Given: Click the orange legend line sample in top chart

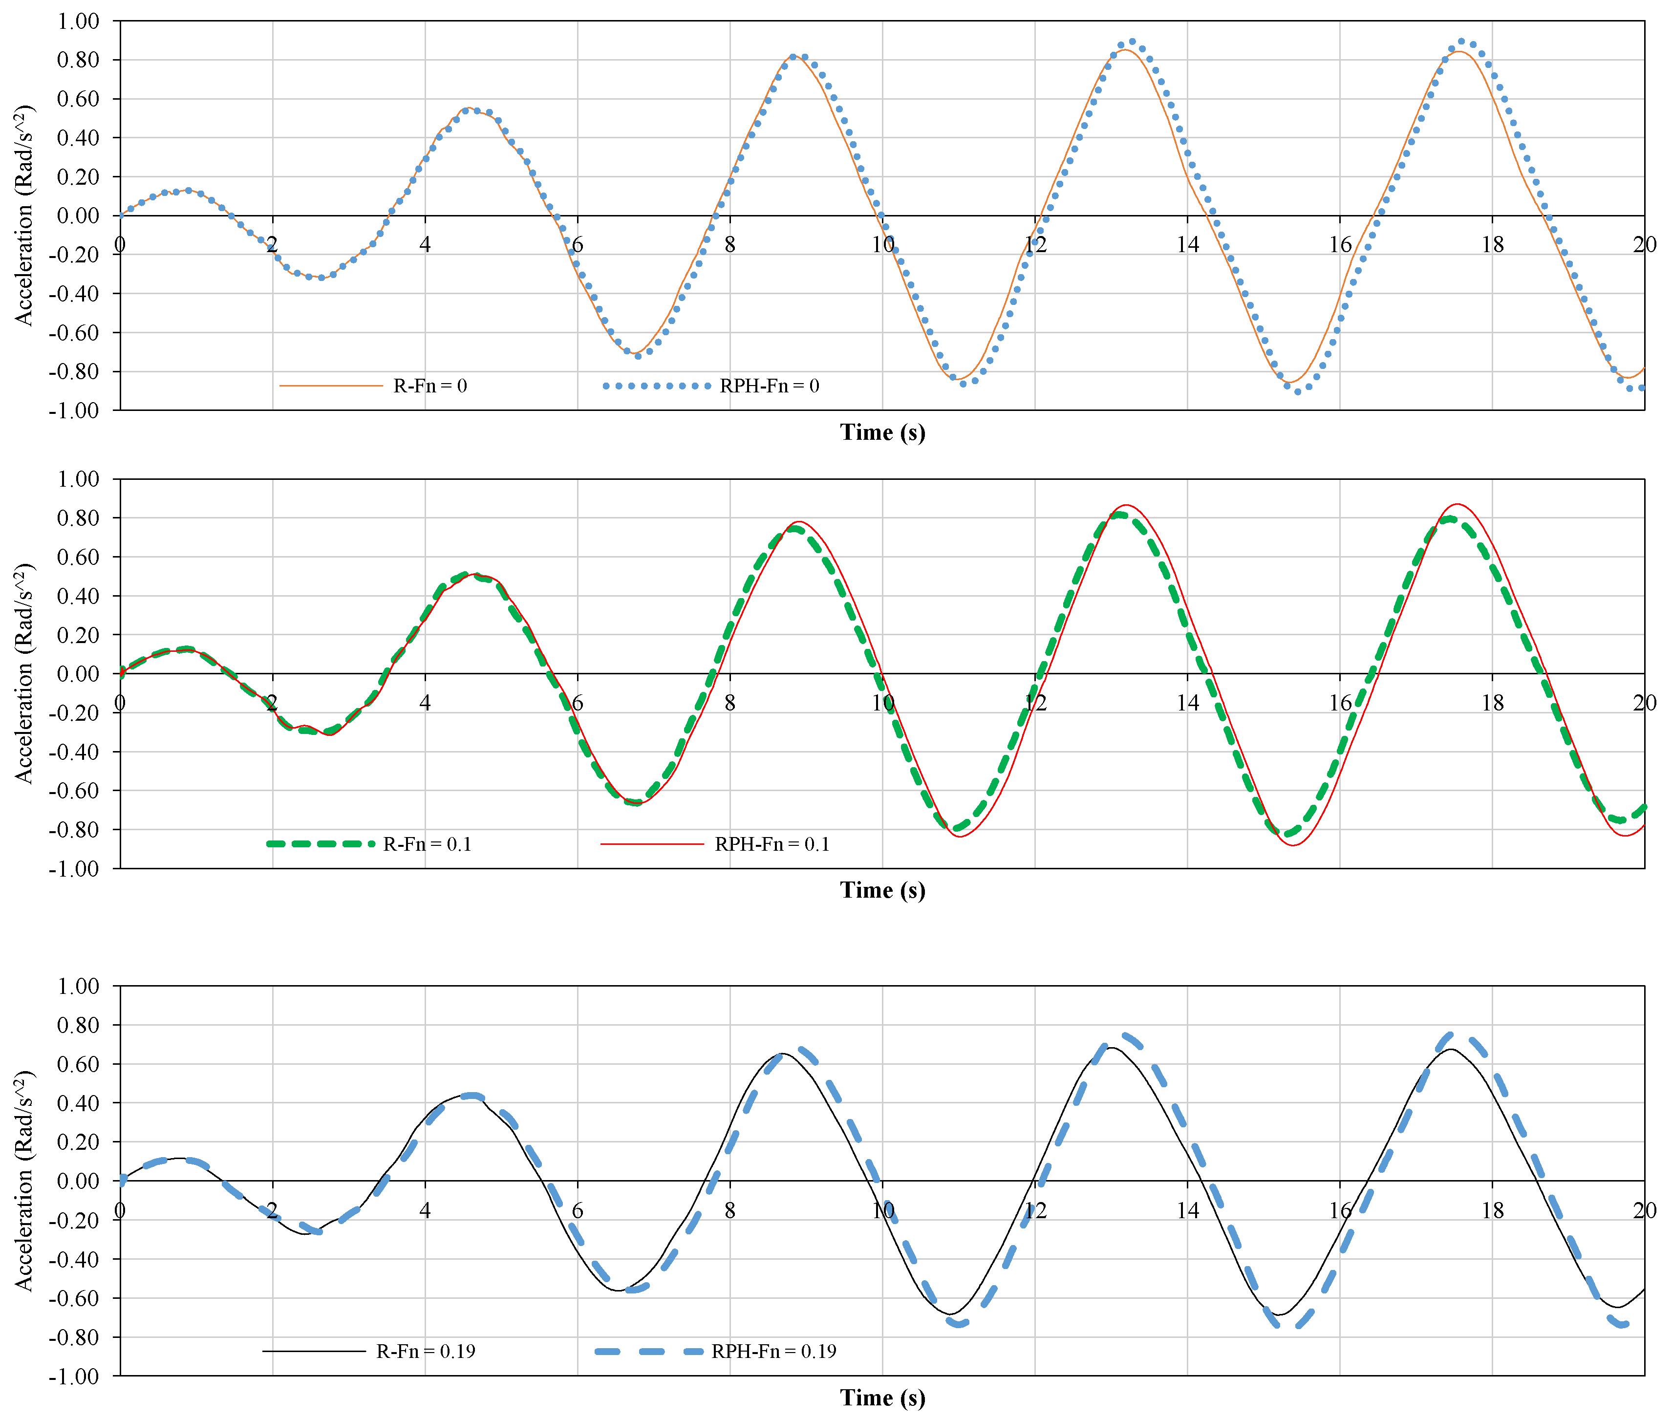Looking at the screenshot, I should 331,386.
